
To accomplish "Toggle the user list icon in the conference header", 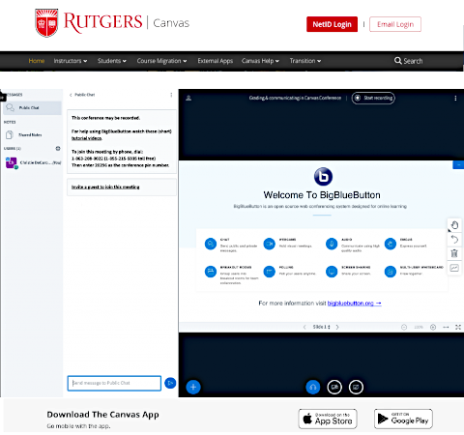I will [188, 98].
